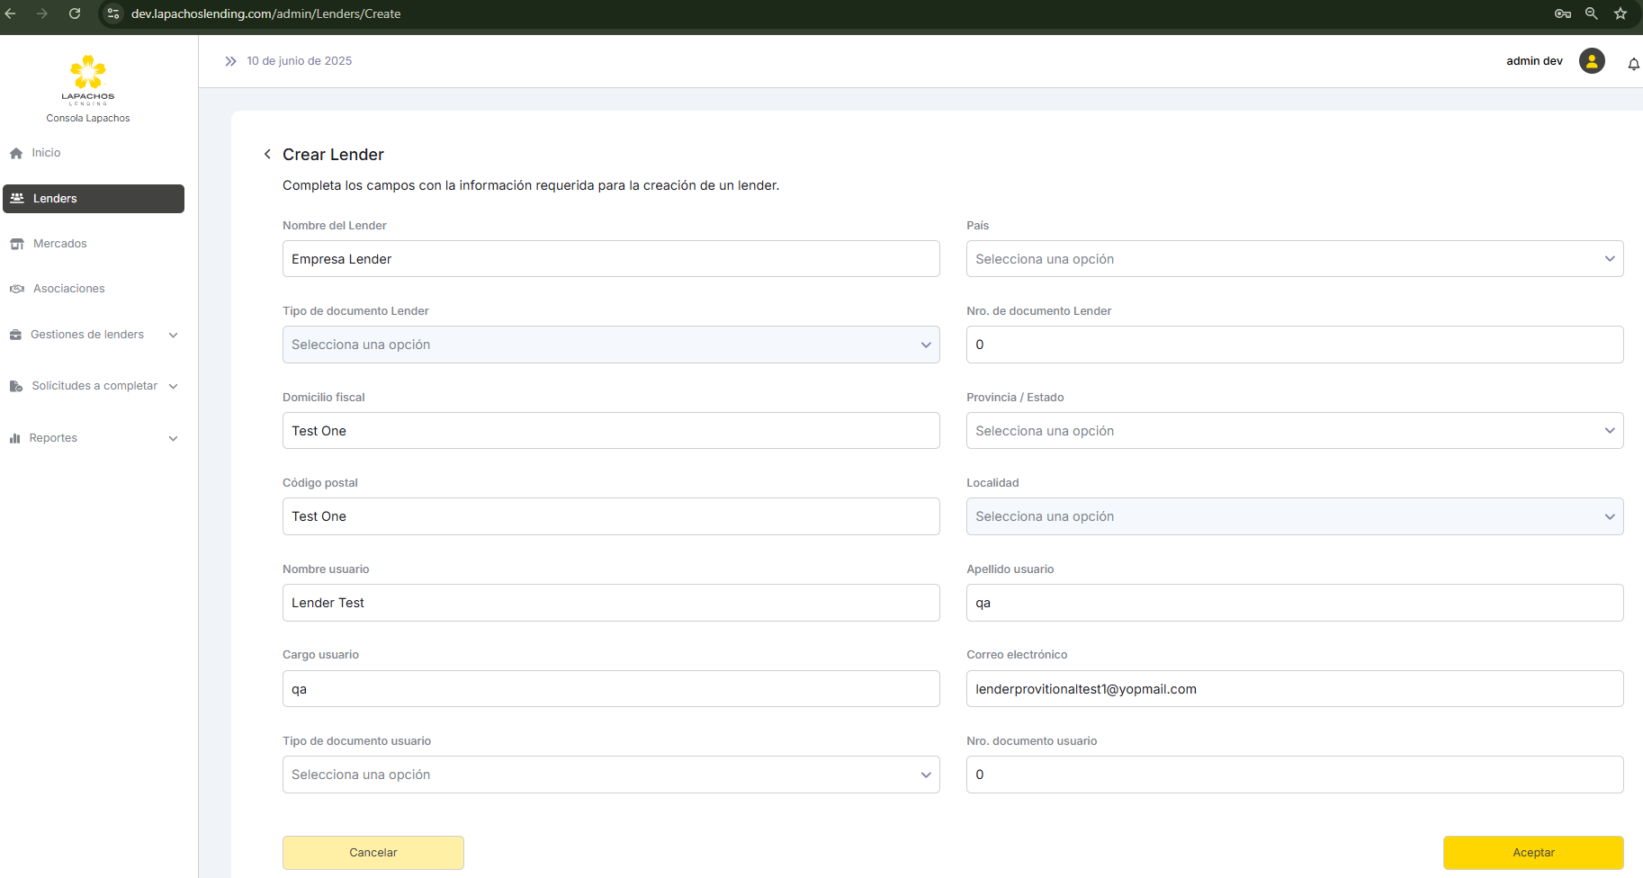Open the notifications bell

click(1633, 64)
